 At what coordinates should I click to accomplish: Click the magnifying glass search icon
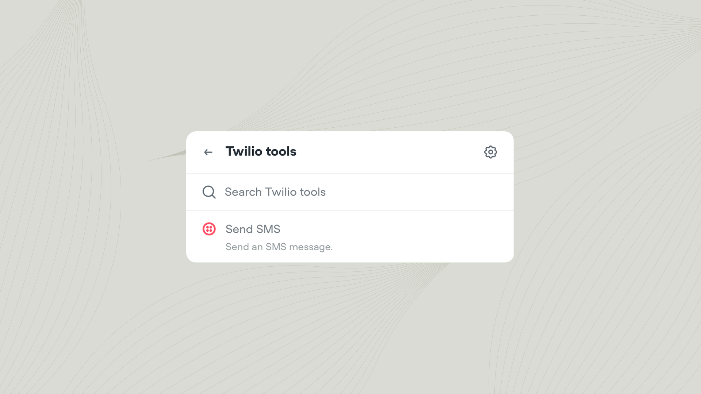208,192
